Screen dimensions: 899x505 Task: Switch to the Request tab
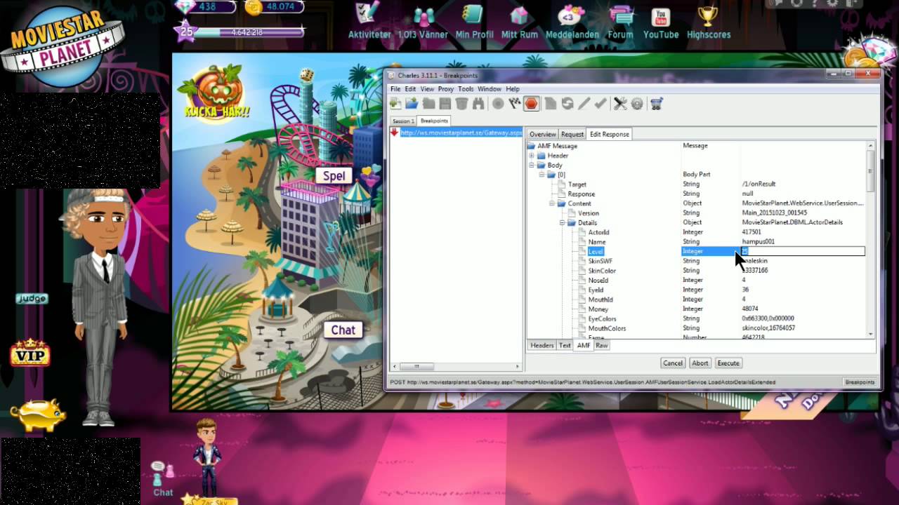pos(572,134)
